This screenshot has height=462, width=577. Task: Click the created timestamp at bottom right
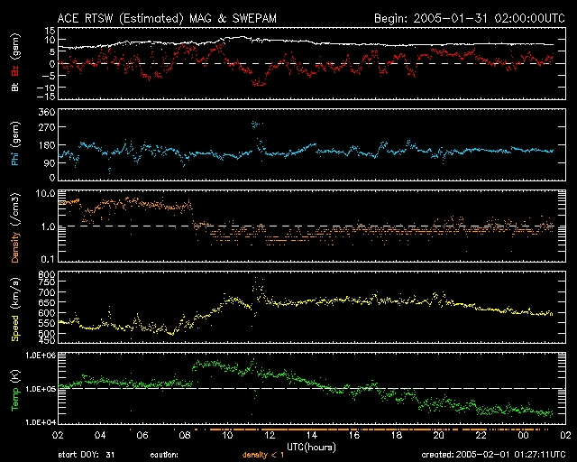click(500, 455)
